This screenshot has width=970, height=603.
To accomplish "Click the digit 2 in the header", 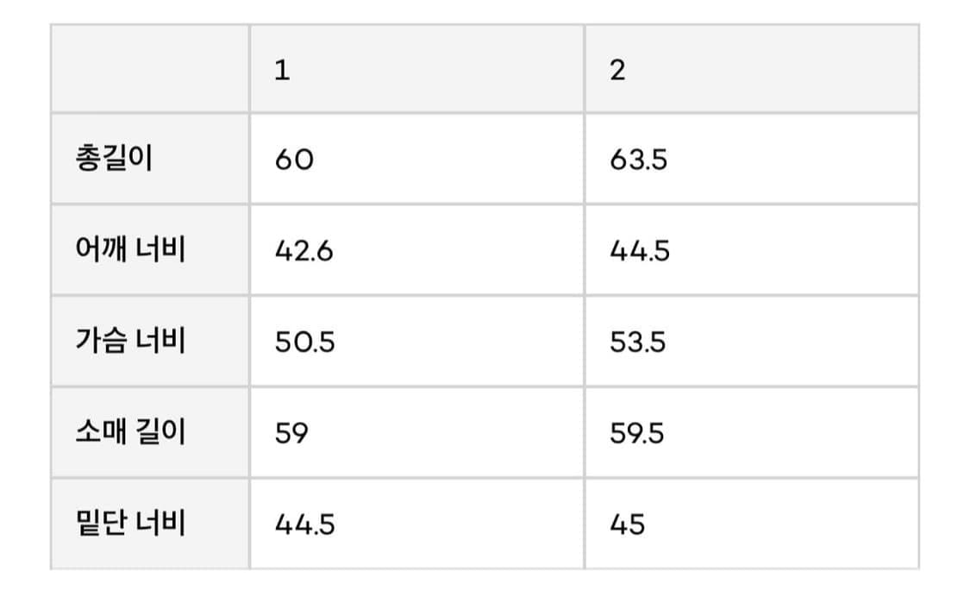I will (x=617, y=70).
